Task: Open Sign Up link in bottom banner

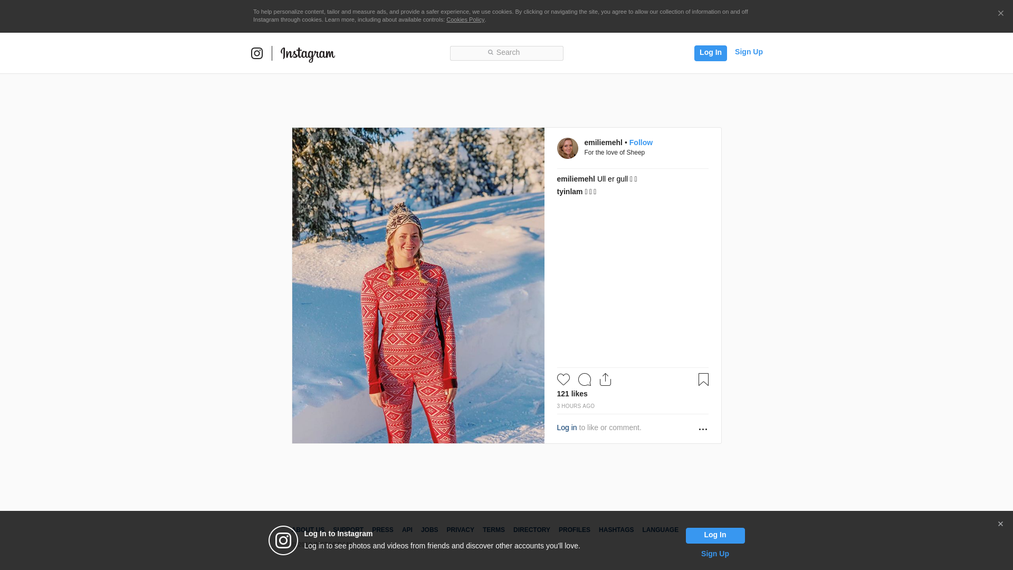Action: pyautogui.click(x=715, y=554)
